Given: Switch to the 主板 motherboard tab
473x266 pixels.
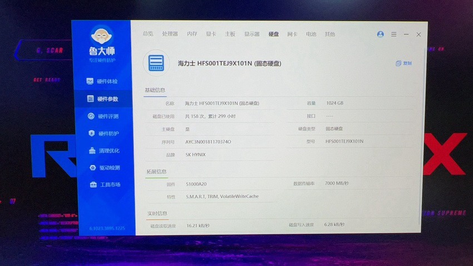Looking at the screenshot, I should tap(230, 34).
